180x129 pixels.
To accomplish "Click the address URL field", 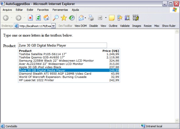I will [x=35, y=26].
